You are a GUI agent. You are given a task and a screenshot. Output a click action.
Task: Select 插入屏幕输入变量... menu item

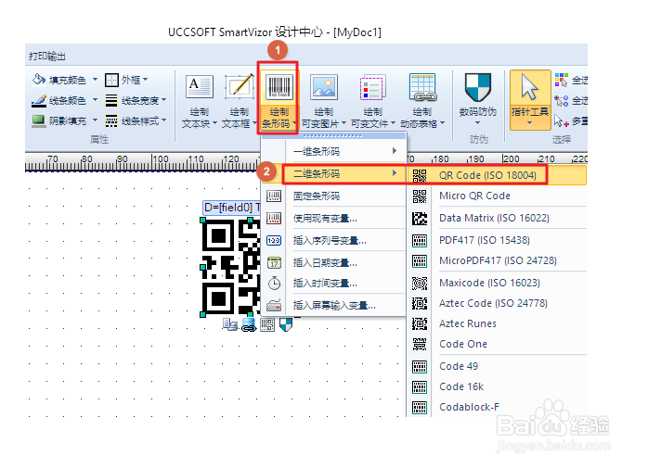point(334,306)
